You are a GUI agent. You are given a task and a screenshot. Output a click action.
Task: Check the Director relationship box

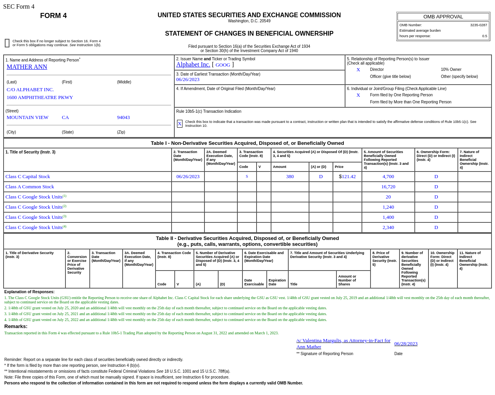(358, 69)
